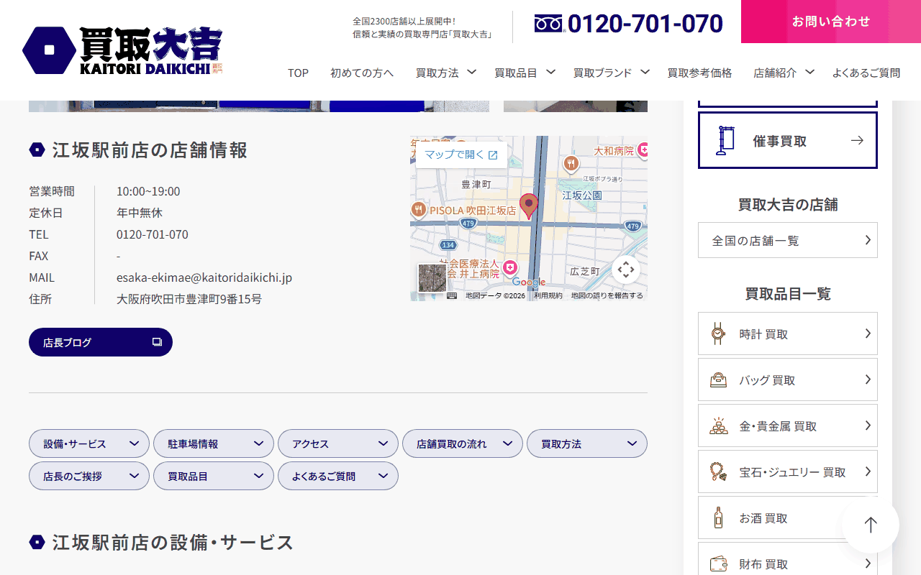Open the 買取品目 navigation menu
Screen dimensions: 921x575
click(525, 73)
